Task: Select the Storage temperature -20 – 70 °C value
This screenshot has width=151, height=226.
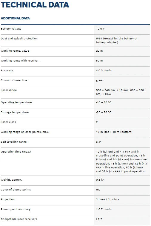Action: [x=104, y=112]
